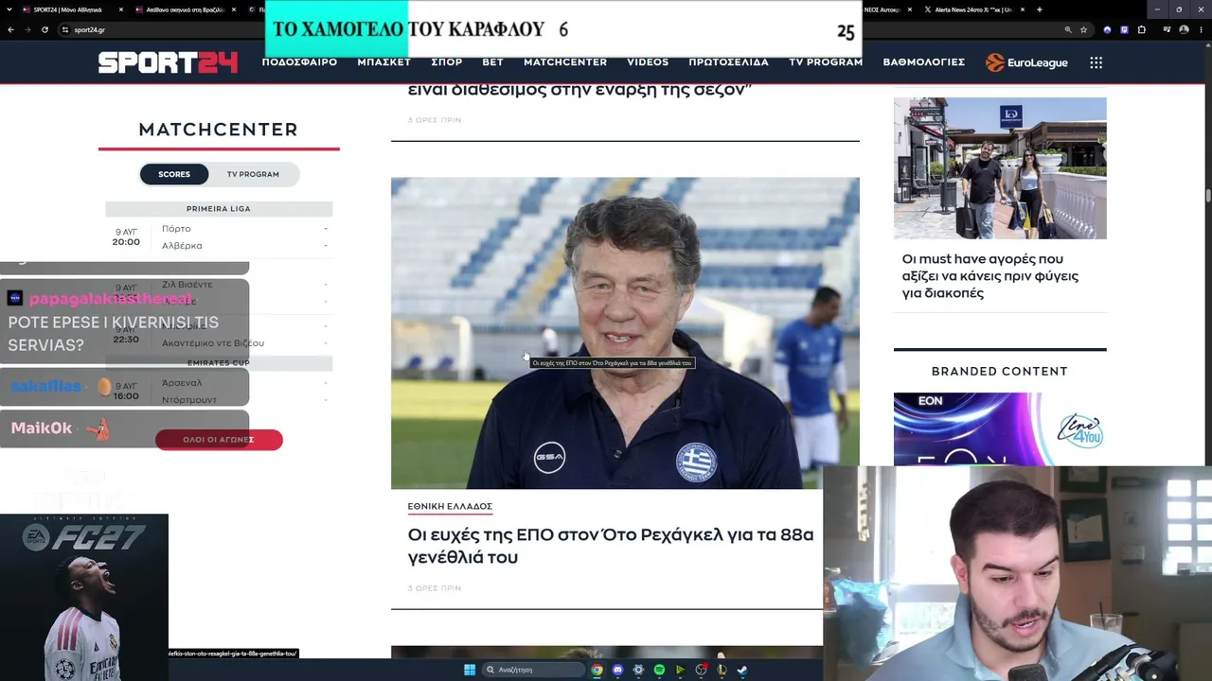
Task: Open the ΒΑΘΜΟΛΟΓΙΕΣ section
Action: pos(923,62)
